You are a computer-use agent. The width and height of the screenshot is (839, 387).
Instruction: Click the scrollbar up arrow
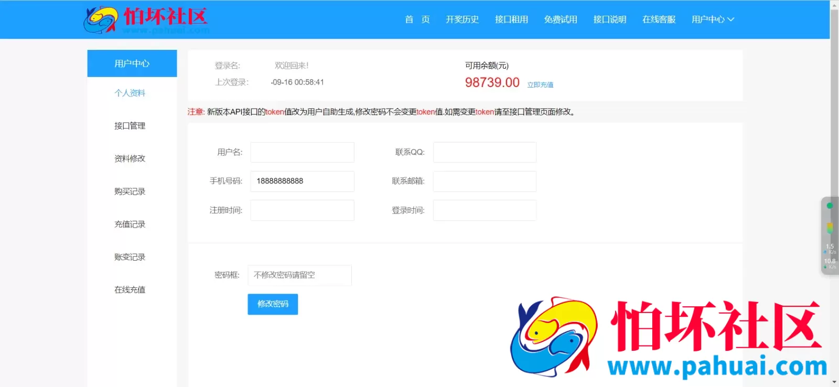[834, 5]
